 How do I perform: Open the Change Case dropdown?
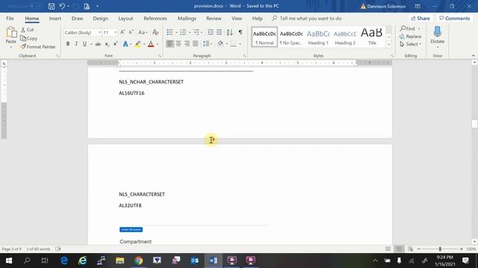[143, 32]
